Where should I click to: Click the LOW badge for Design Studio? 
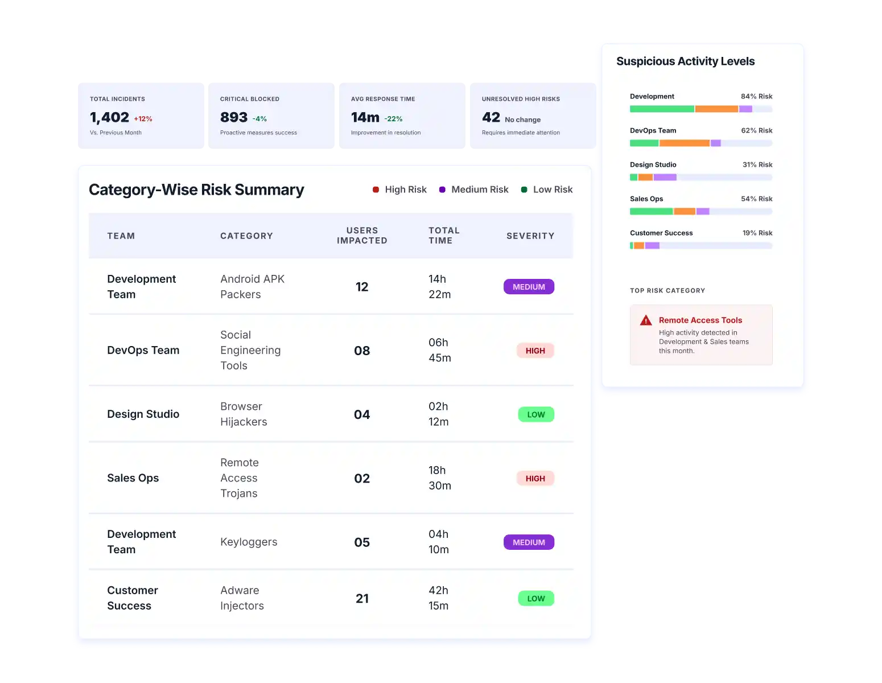click(535, 414)
